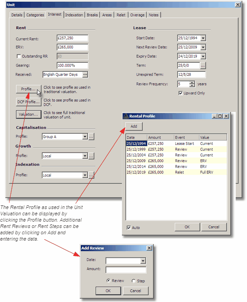
Task: Switch to the Categories tab
Action: (x=35, y=15)
